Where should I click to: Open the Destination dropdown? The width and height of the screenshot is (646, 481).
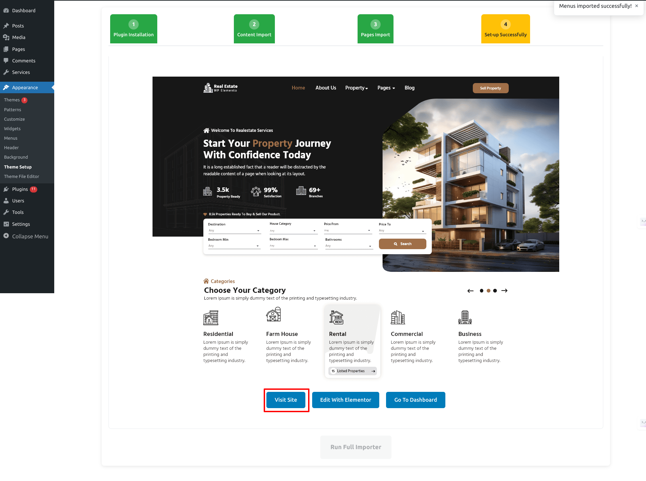coord(234,231)
